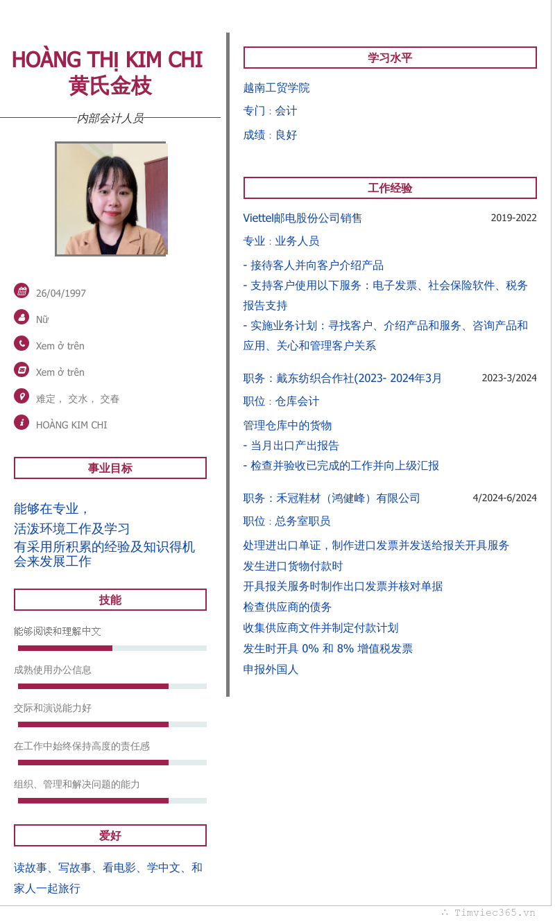Click the gender person icon next to Nữ

coord(22,317)
